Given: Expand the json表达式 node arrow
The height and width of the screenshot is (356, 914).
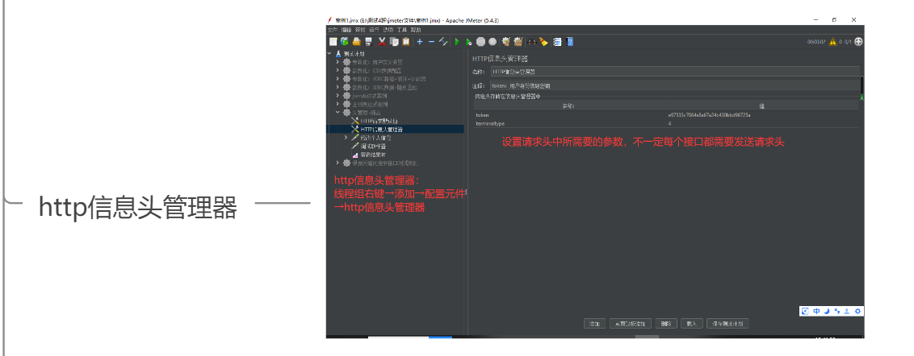Looking at the screenshot, I should [338, 96].
